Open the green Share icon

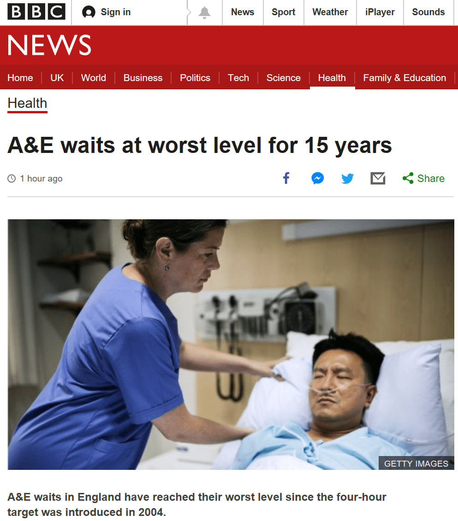(x=408, y=178)
